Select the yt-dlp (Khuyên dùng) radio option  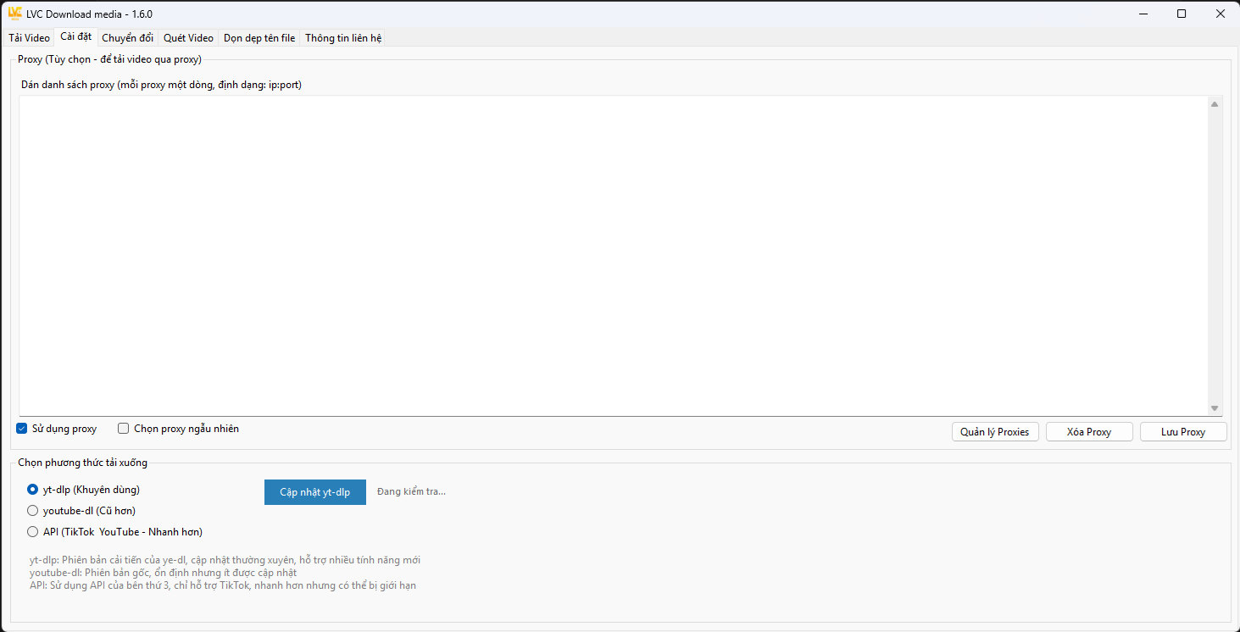click(x=33, y=490)
